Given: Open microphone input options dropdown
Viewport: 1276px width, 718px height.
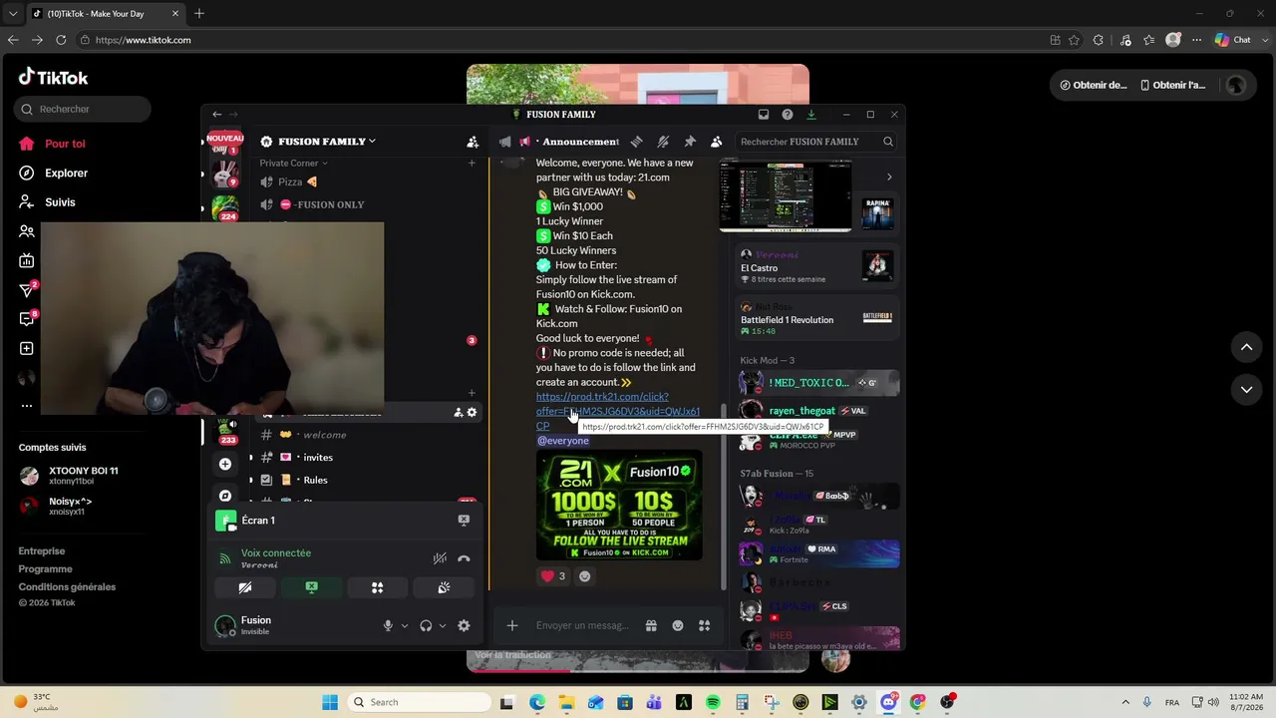Looking at the screenshot, I should coord(404,625).
